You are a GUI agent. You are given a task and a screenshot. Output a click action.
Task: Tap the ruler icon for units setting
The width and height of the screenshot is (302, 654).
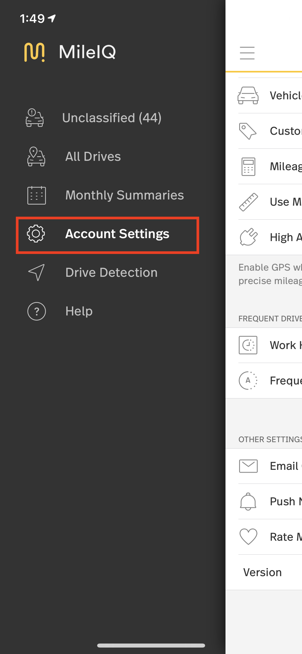(x=248, y=202)
